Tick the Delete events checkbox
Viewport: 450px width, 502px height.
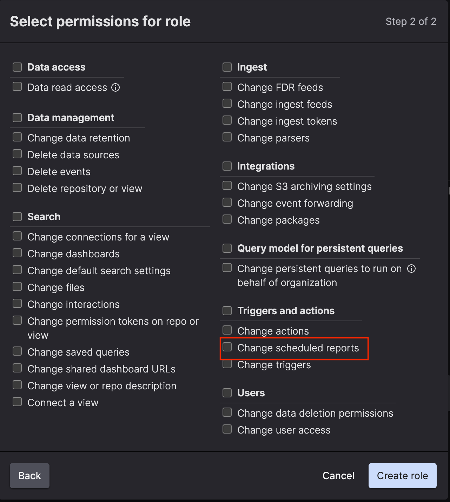[x=17, y=171]
